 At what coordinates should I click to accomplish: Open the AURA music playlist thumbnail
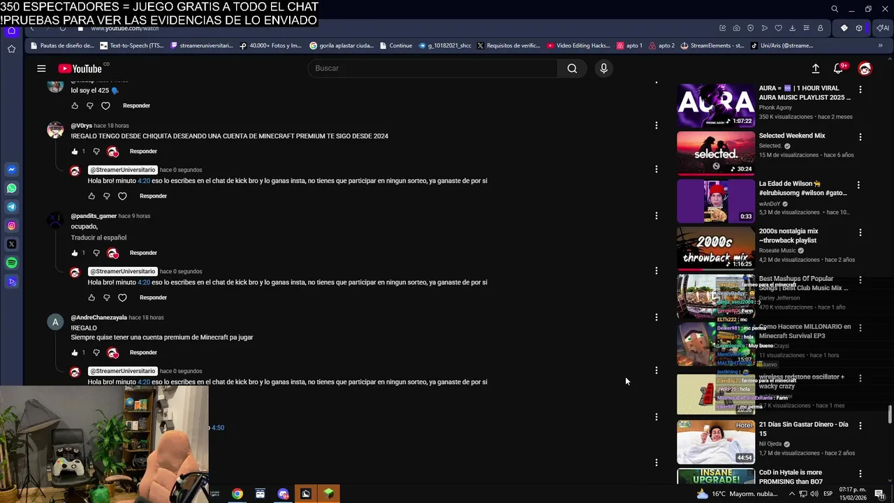[716, 105]
